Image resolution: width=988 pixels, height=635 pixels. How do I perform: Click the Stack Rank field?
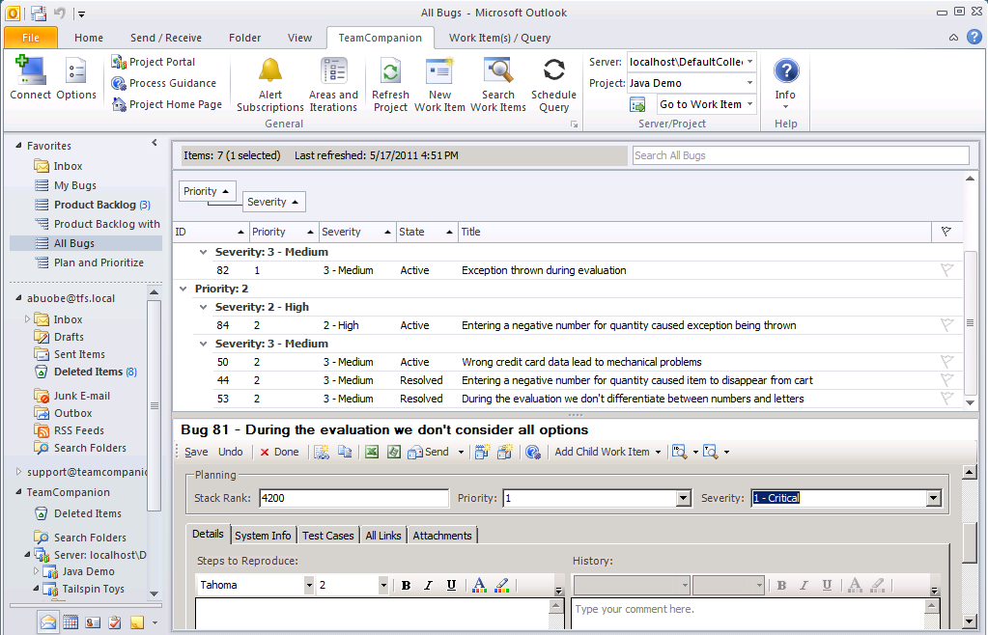(353, 498)
